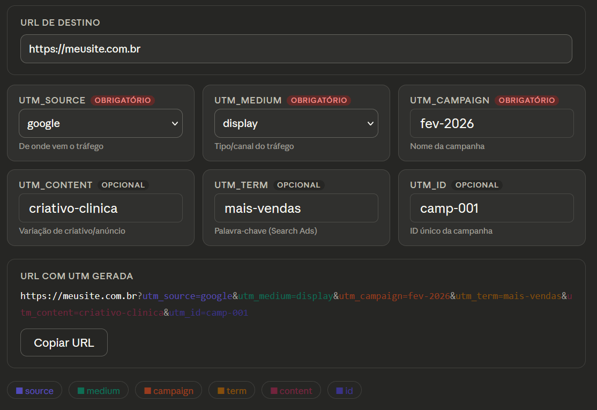Expand the UTM_SOURCE chevron arrow
The width and height of the screenshot is (597, 410).
[175, 123]
